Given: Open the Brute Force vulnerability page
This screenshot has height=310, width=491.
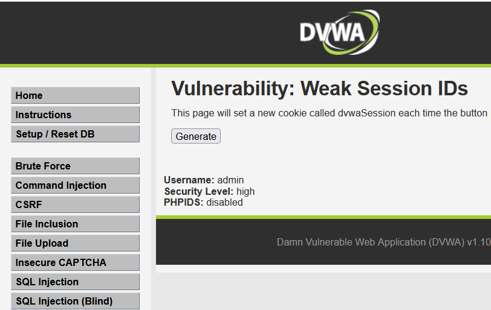Looking at the screenshot, I should pyautogui.click(x=75, y=166).
